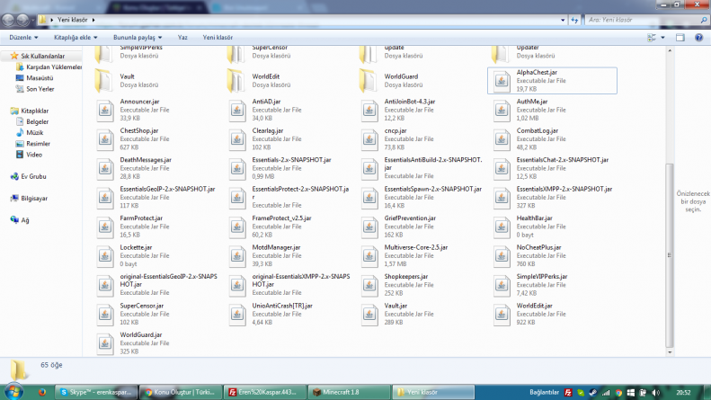The height and width of the screenshot is (400, 711).
Task: Select DeathMessages.jar file name
Action: pos(146,160)
